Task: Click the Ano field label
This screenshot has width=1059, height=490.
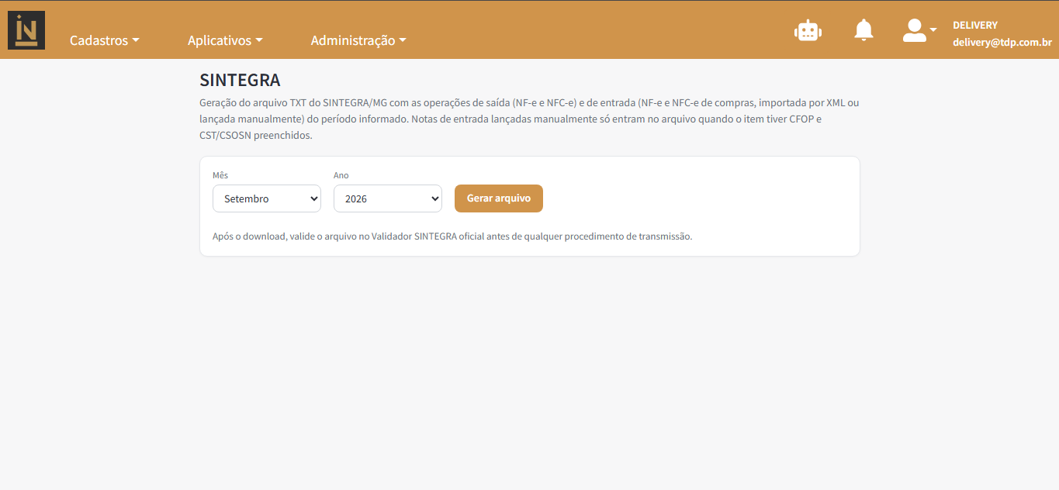Action: 341,175
